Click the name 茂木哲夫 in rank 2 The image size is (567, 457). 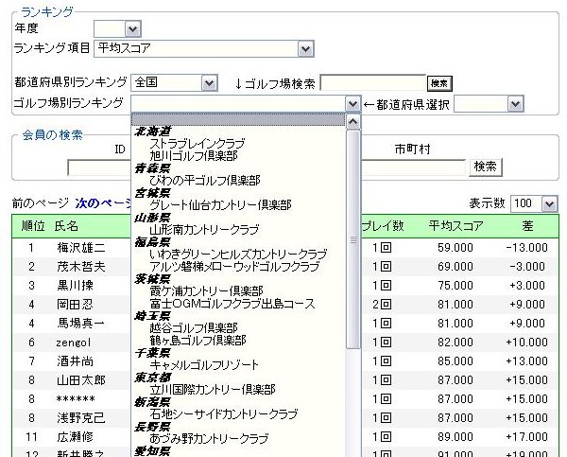click(x=81, y=267)
